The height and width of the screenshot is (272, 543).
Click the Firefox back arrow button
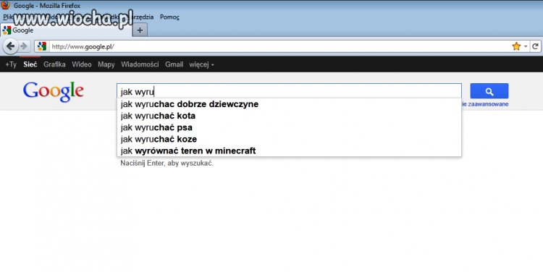point(10,46)
